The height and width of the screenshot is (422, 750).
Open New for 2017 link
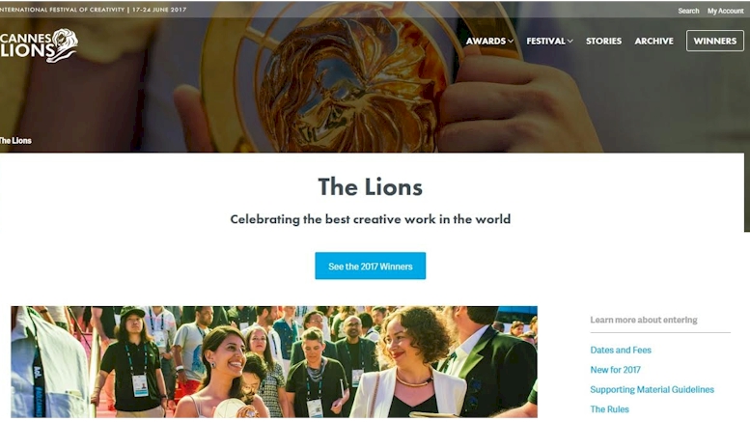pos(615,369)
